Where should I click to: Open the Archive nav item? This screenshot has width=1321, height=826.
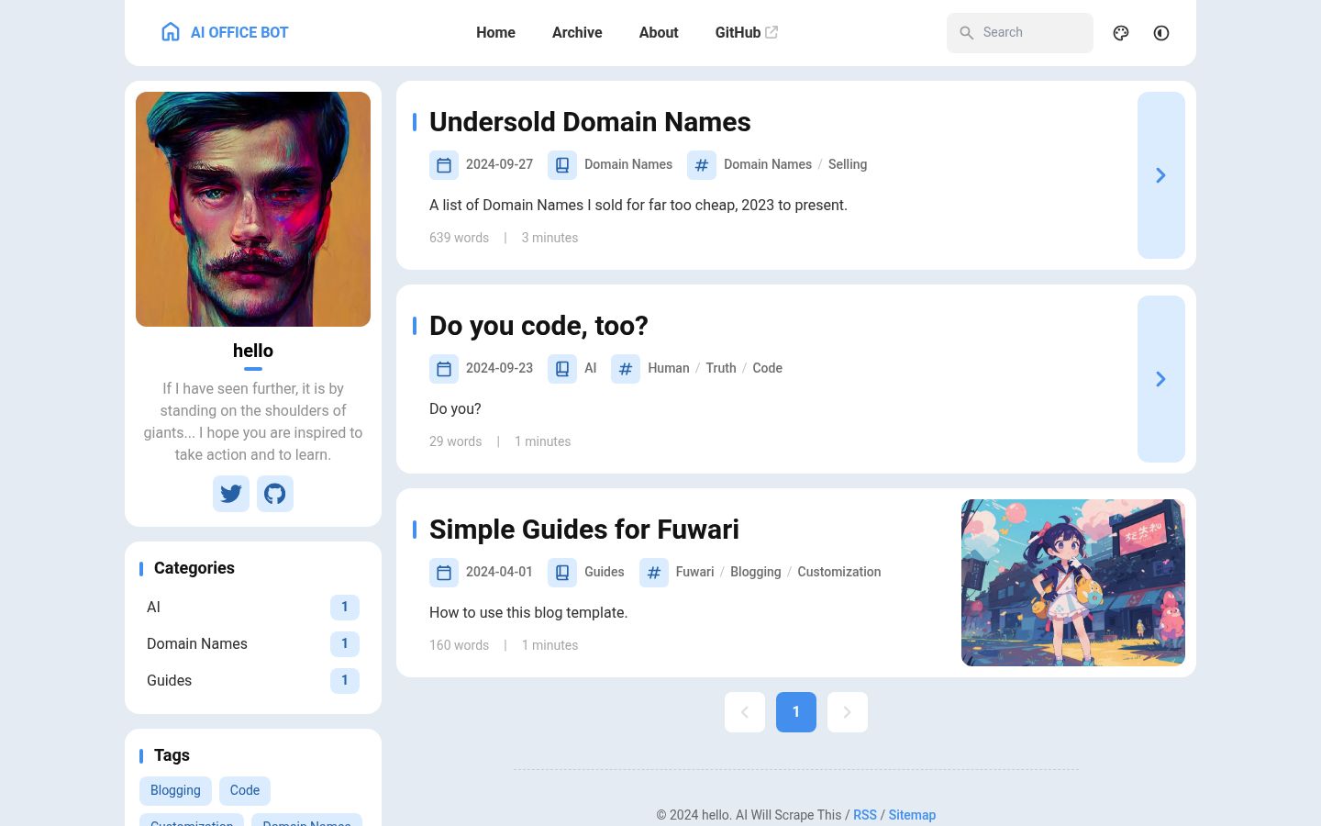[577, 33]
